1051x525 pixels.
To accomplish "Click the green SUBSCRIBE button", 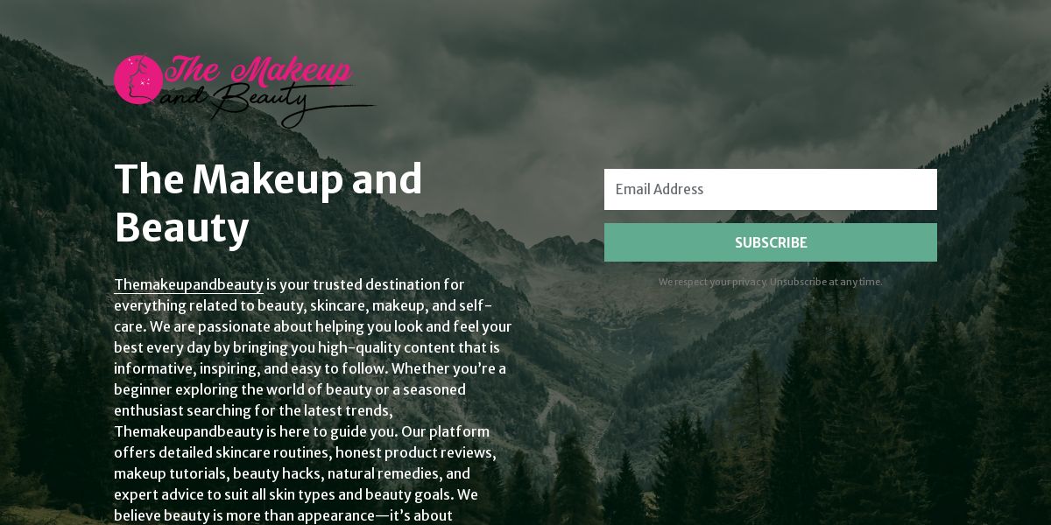I will point(771,242).
